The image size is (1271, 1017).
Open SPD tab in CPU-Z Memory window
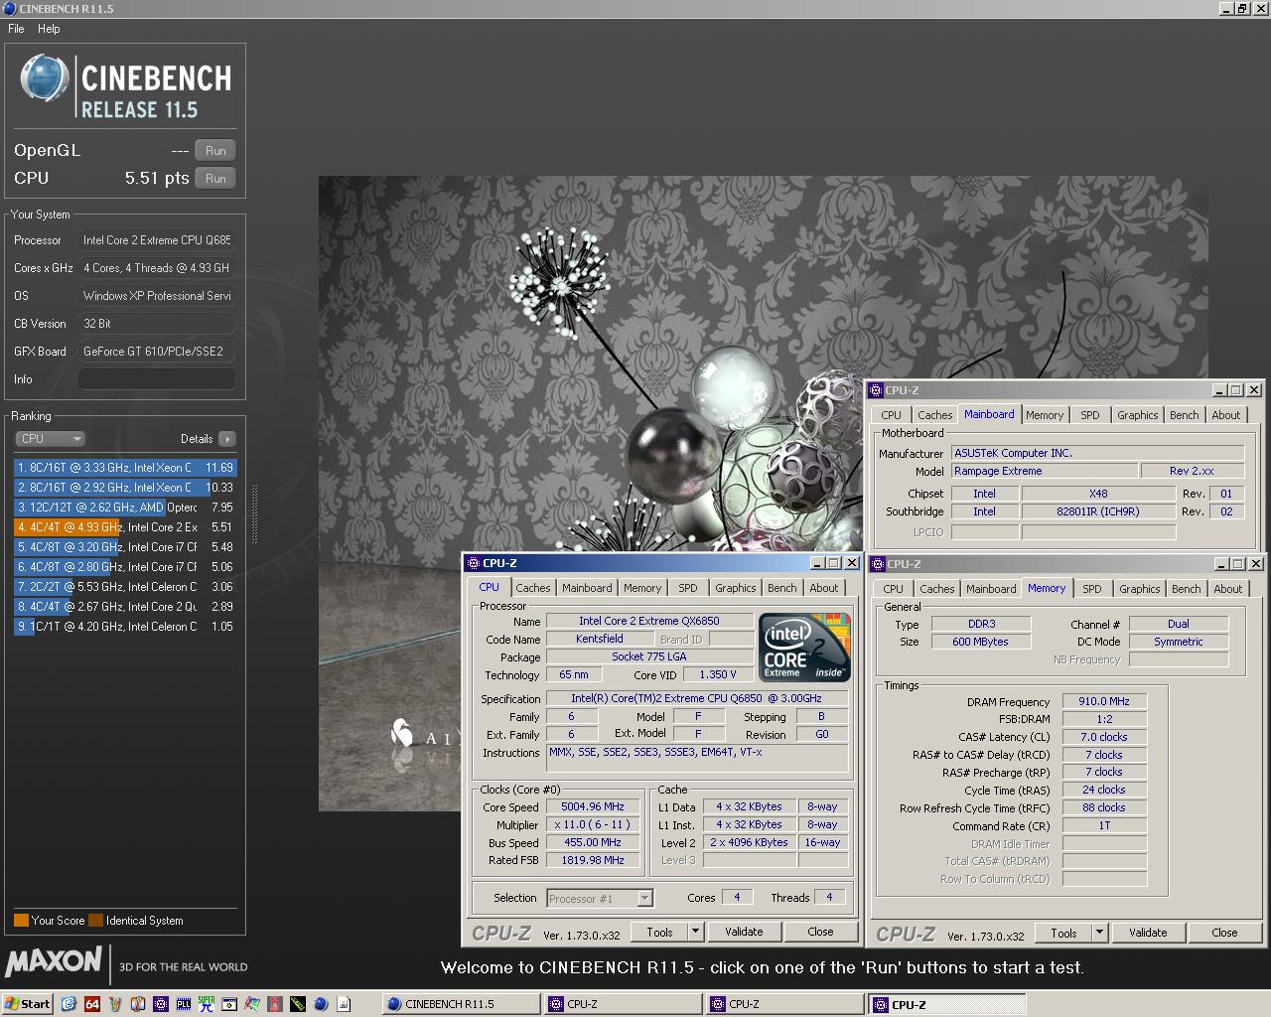point(1091,589)
